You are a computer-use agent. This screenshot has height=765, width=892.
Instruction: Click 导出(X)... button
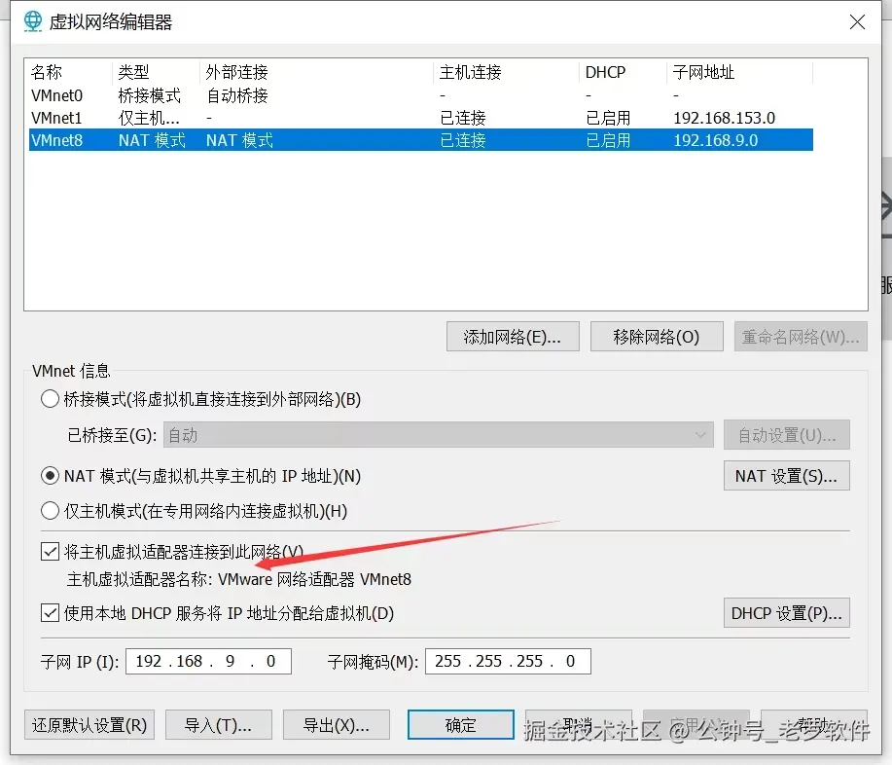[x=337, y=724]
